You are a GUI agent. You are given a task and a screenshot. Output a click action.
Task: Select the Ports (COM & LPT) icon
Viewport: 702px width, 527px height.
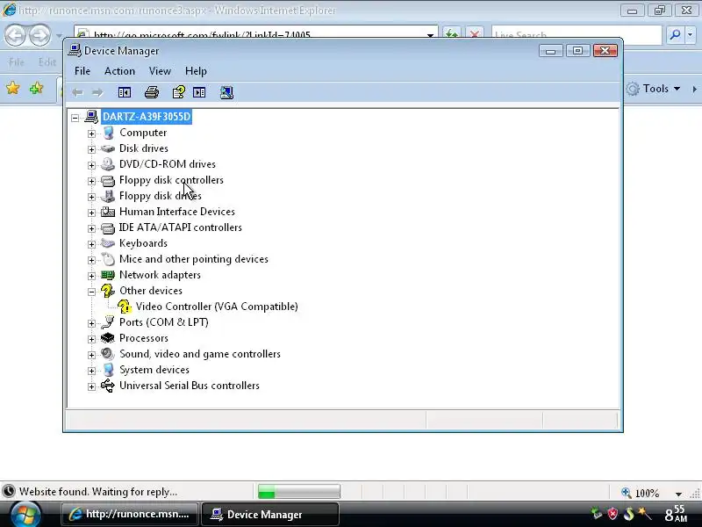108,322
